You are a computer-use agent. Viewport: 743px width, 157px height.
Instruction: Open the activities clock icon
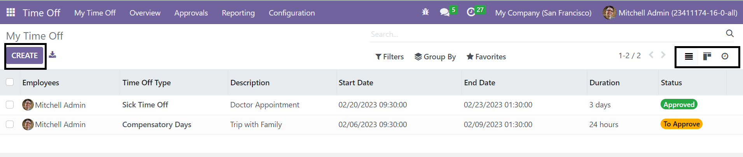471,12
